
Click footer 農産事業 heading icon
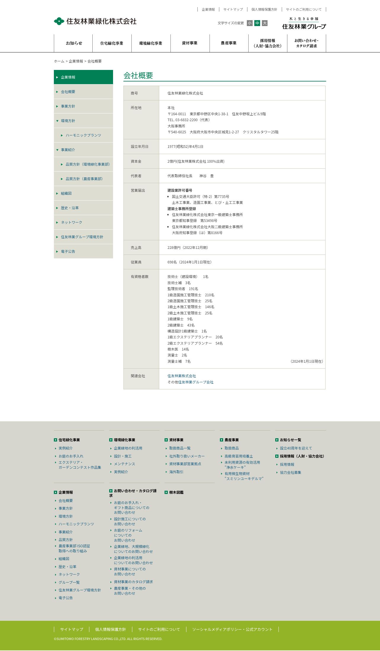(221, 440)
